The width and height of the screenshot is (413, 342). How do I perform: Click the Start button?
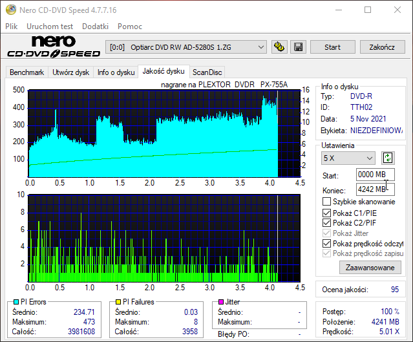click(333, 47)
